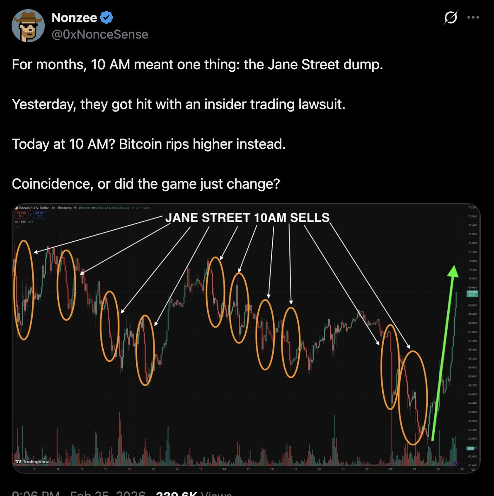Open the three-dot more options menu
Image resolution: width=494 pixels, height=496 pixels.
pyautogui.click(x=473, y=17)
